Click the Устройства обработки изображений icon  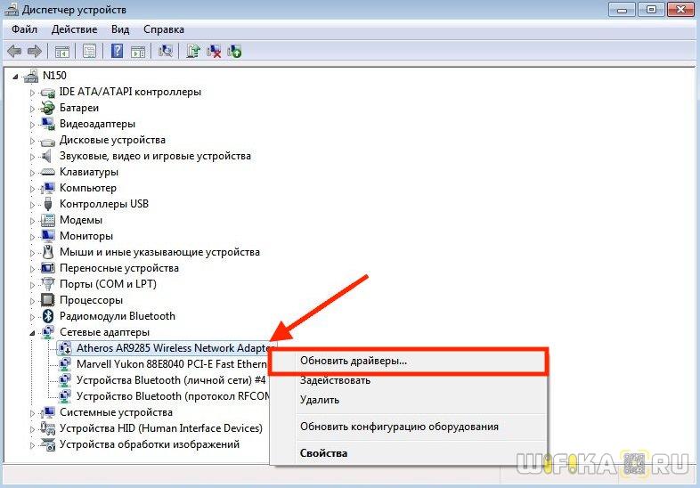(x=47, y=444)
